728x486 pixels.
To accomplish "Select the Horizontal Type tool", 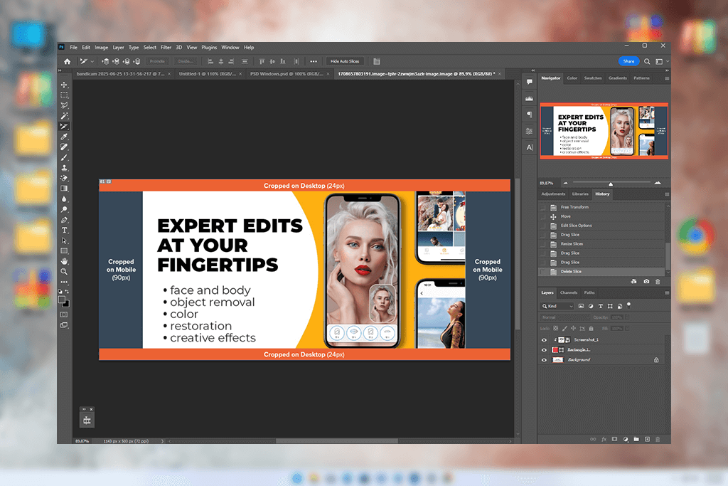I will click(x=64, y=231).
